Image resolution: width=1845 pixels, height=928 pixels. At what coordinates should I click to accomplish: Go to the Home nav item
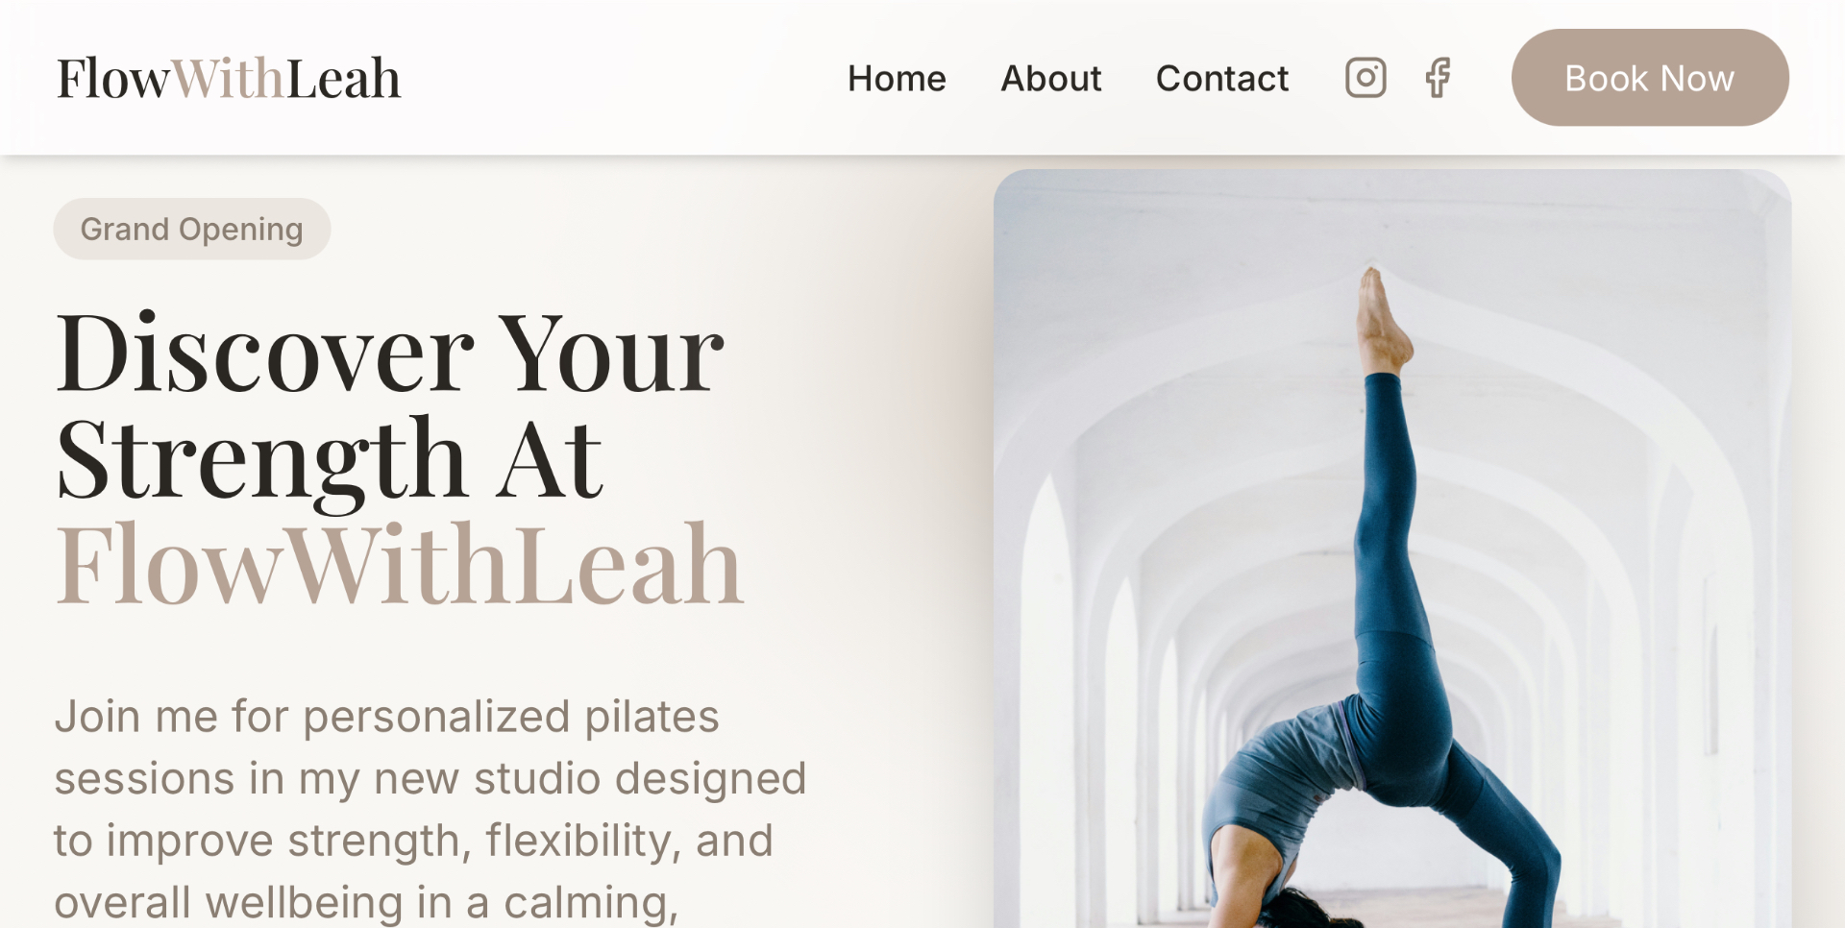click(897, 78)
